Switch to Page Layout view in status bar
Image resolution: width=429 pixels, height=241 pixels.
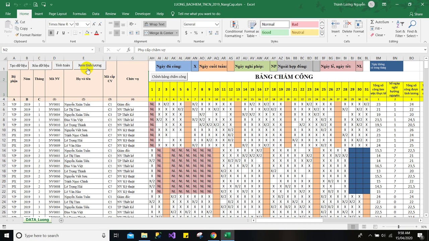pyautogui.click(x=364, y=227)
